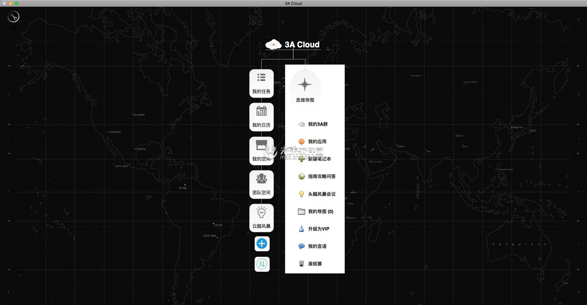Viewport: 587px width, 305px height.
Task: Open 我的导图 (0) folder entry
Action: pos(316,212)
